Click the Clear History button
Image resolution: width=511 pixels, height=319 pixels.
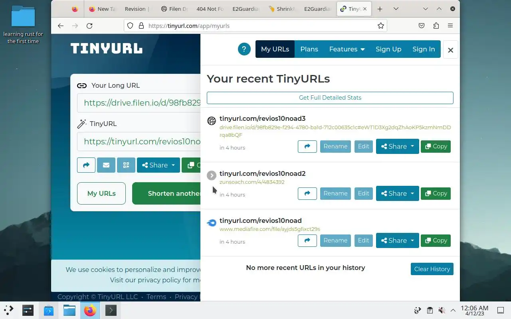tap(432, 269)
